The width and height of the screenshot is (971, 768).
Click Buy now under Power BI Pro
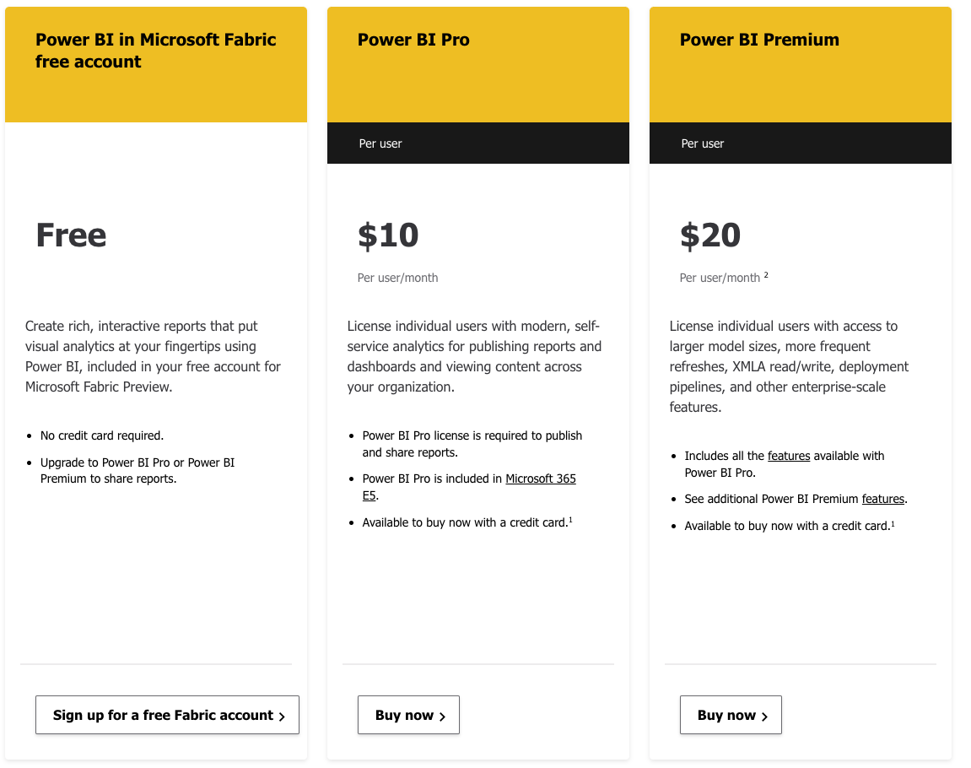[408, 715]
